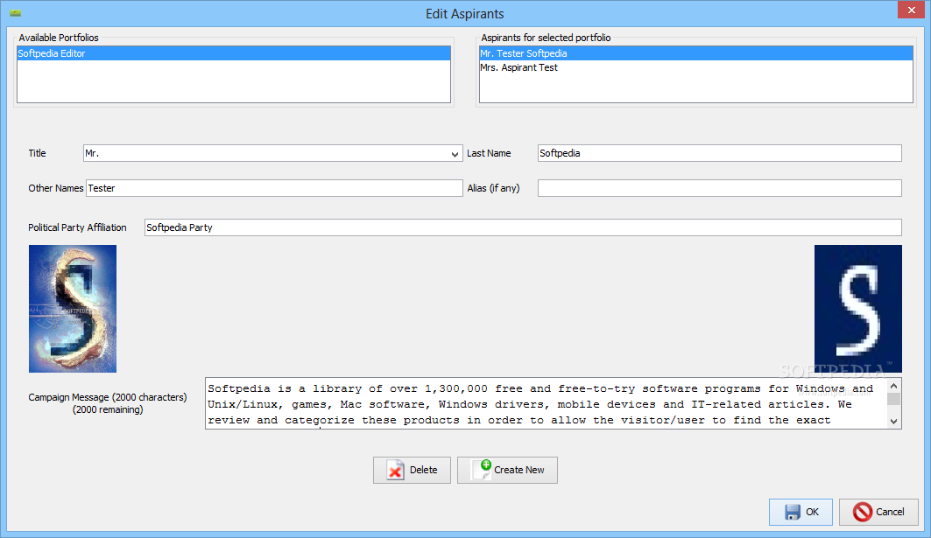
Task: Click the Campaign Message (2000 characters) label
Action: click(x=108, y=397)
